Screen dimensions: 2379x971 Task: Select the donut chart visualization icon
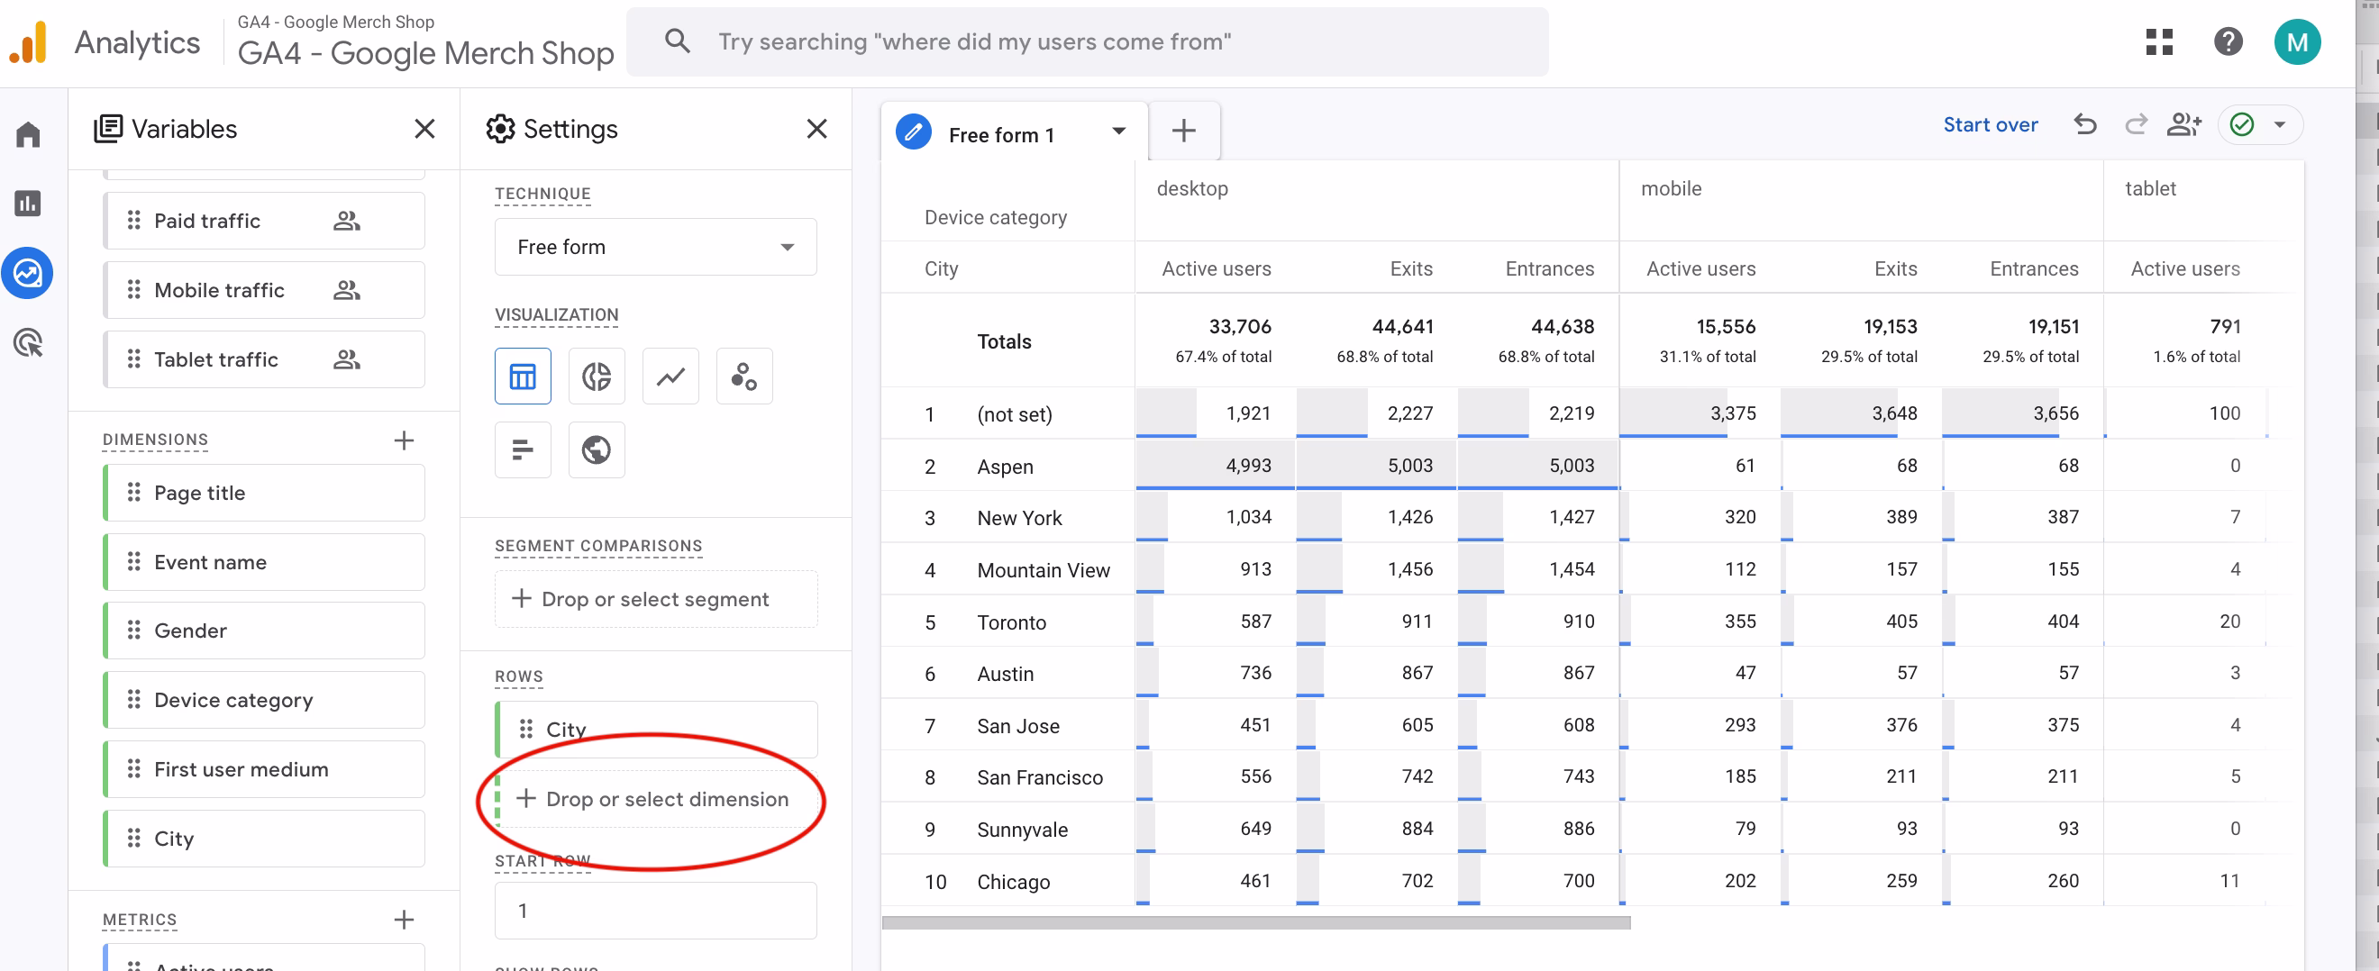click(596, 377)
